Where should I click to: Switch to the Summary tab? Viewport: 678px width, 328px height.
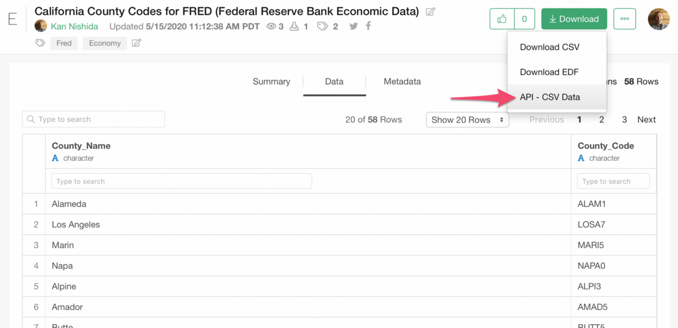pyautogui.click(x=271, y=82)
